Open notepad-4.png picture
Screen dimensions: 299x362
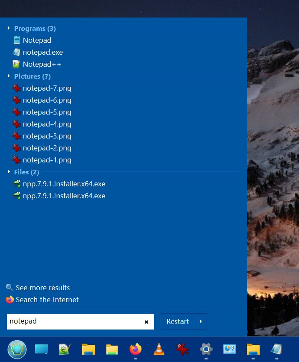[42, 124]
